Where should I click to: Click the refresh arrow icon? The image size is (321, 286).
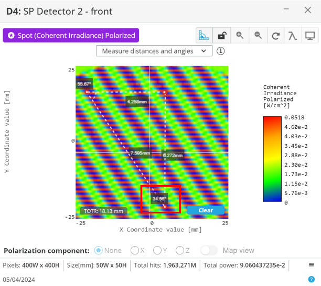pos(275,36)
